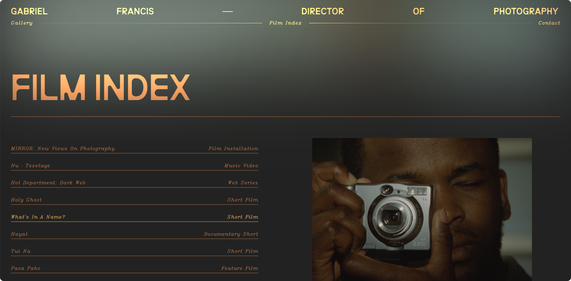This screenshot has width=571, height=281.
Task: Click the FRANCIS header text
Action: 135,11
